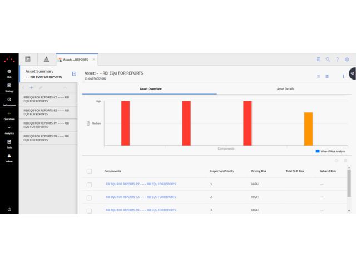Check the RBI EQU FOR REPORTS-PP row checkbox

coord(89,184)
